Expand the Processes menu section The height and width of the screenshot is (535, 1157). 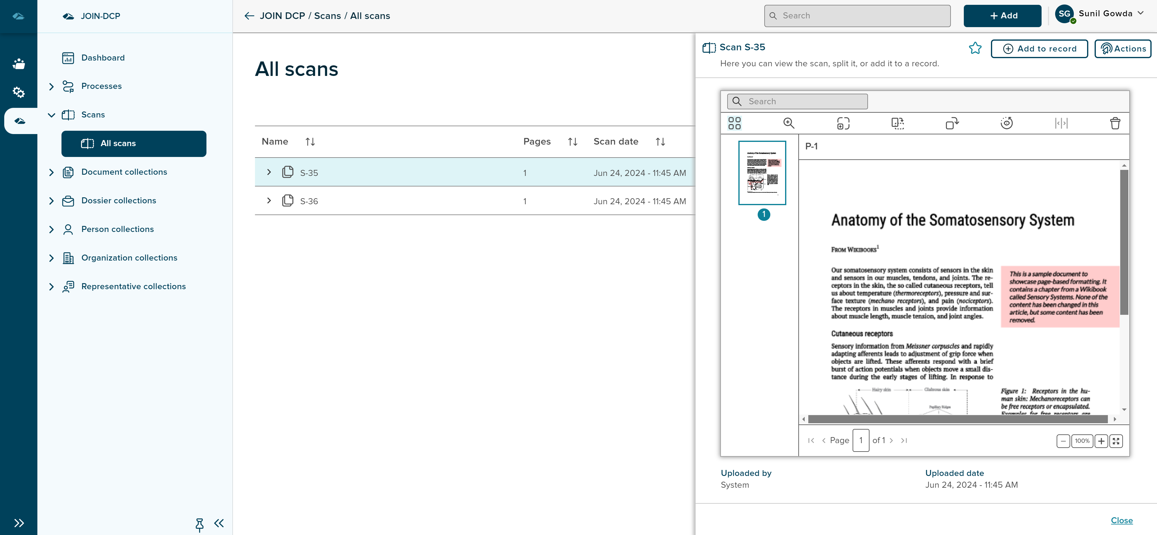coord(51,86)
